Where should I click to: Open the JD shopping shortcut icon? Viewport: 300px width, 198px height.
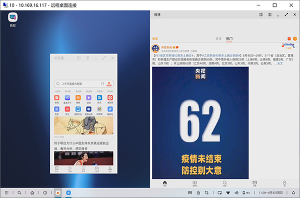[x=67, y=109]
